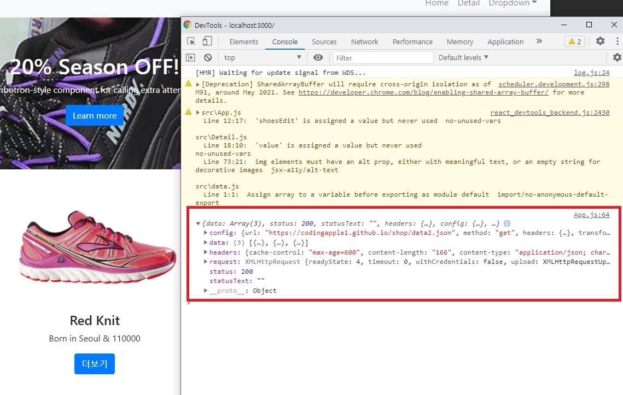The image size is (623, 395).
Task: Open the Application tab
Action: [505, 42]
